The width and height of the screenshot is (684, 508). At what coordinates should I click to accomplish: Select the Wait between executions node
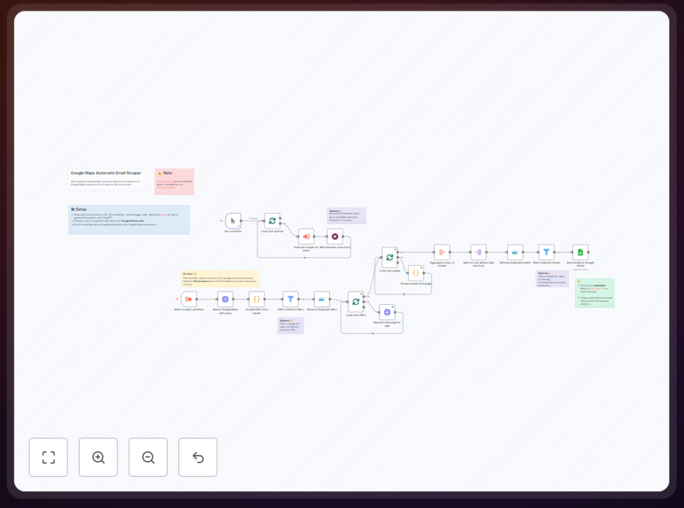click(x=335, y=237)
